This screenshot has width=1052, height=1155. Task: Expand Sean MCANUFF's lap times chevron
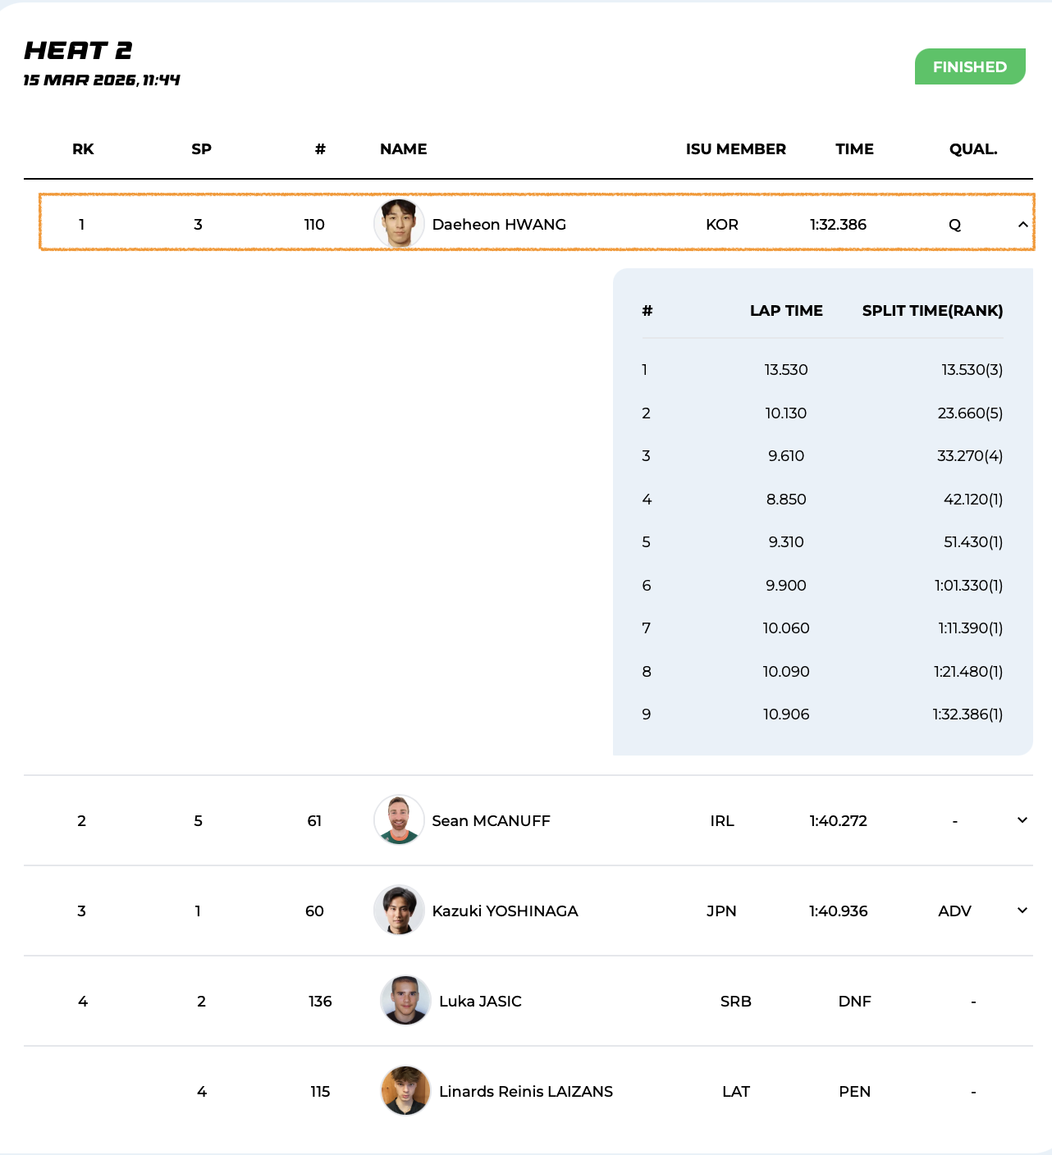click(1022, 820)
